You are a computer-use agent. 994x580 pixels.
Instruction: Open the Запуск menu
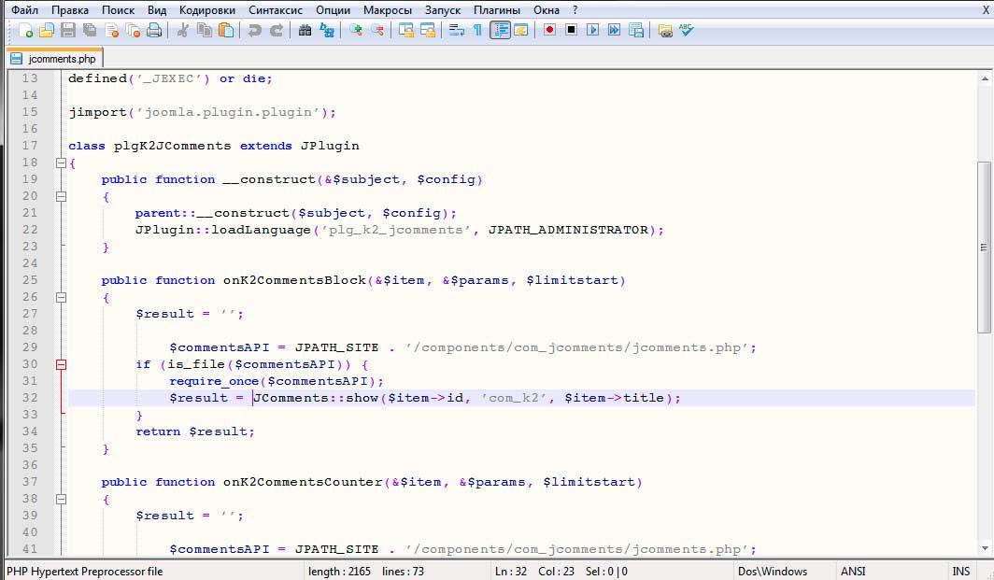pos(443,10)
